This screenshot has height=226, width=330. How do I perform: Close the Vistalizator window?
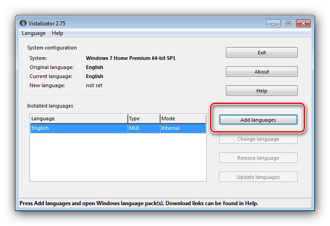pos(303,24)
